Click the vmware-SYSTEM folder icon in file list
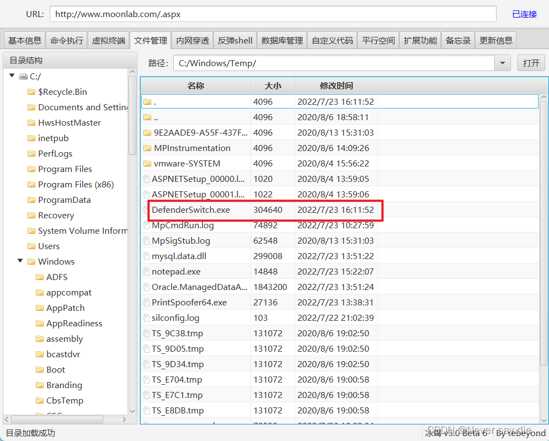Image resolution: width=549 pixels, height=441 pixels. [147, 163]
